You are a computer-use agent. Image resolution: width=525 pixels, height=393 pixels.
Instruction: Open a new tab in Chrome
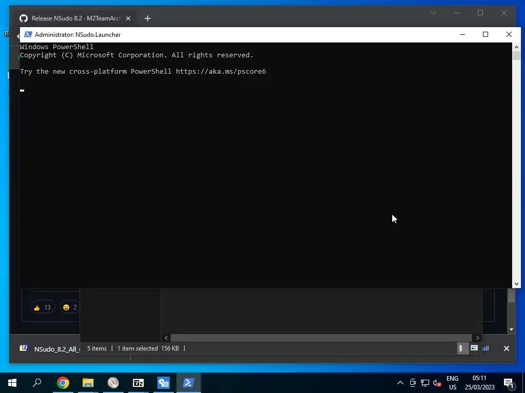(147, 18)
